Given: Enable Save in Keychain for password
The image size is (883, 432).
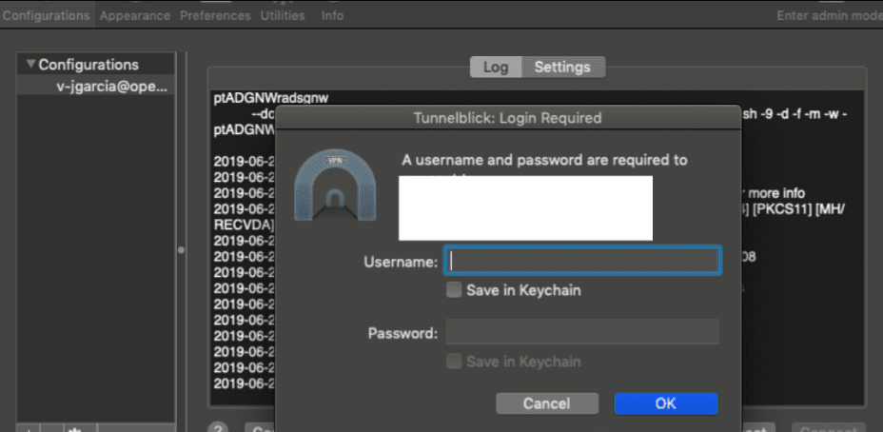Looking at the screenshot, I should (x=453, y=361).
